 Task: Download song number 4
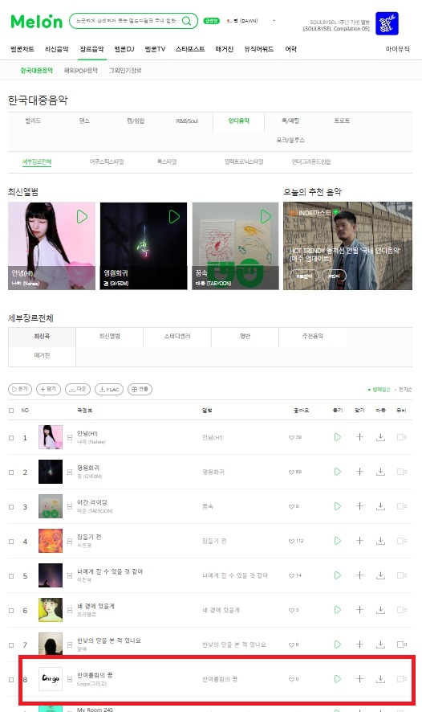[x=381, y=541]
